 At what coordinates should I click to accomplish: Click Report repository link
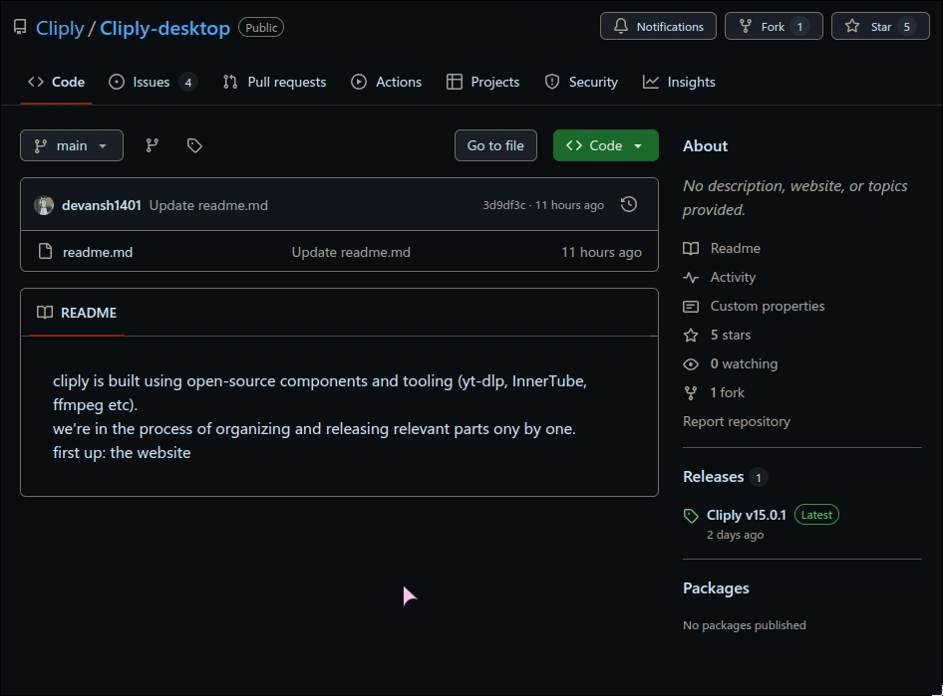736,421
